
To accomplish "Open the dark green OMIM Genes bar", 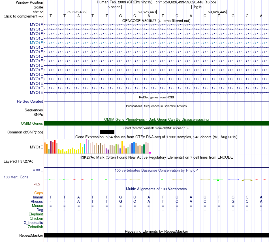I will click(156, 123).
